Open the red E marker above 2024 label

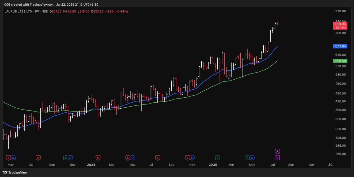pyautogui.click(x=98, y=158)
